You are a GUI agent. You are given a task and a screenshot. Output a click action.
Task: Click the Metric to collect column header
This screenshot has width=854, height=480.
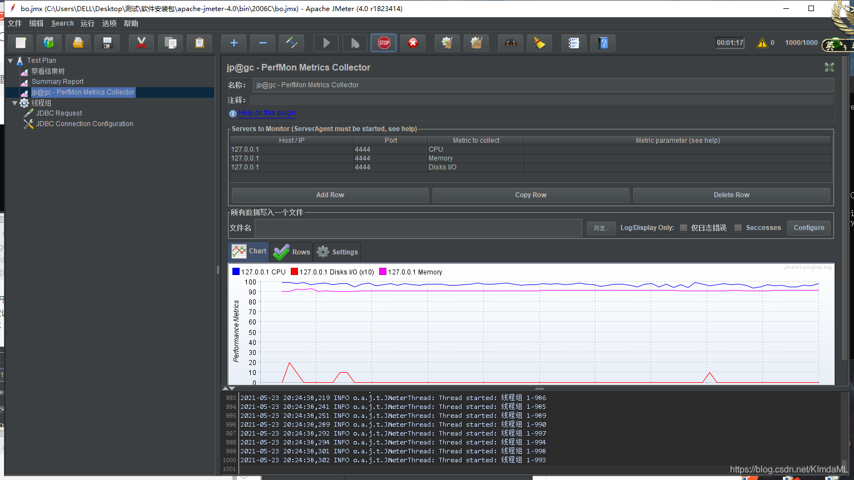(x=476, y=141)
